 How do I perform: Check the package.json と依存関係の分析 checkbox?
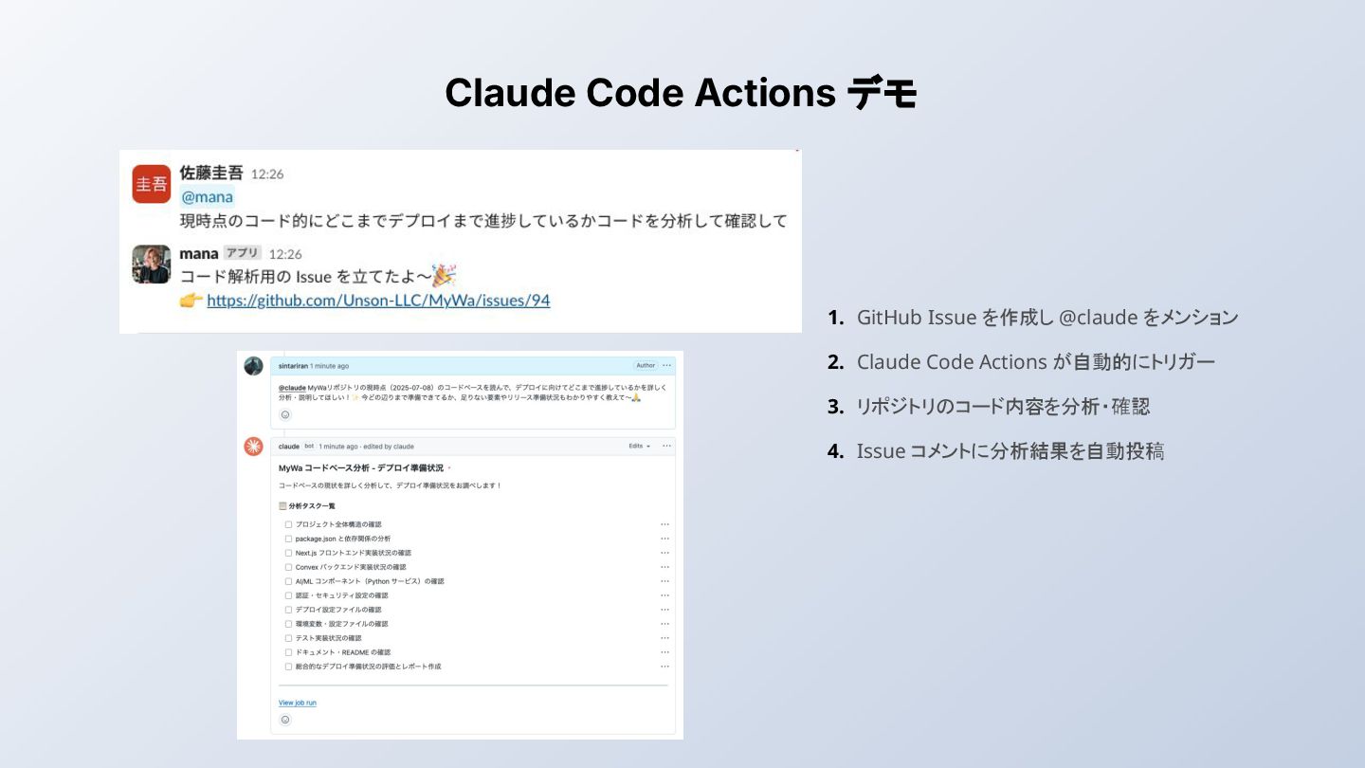pos(288,539)
